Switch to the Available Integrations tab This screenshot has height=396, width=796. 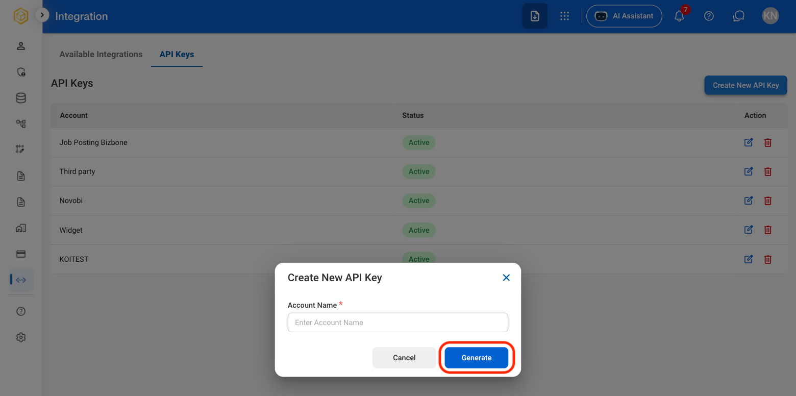pyautogui.click(x=101, y=54)
